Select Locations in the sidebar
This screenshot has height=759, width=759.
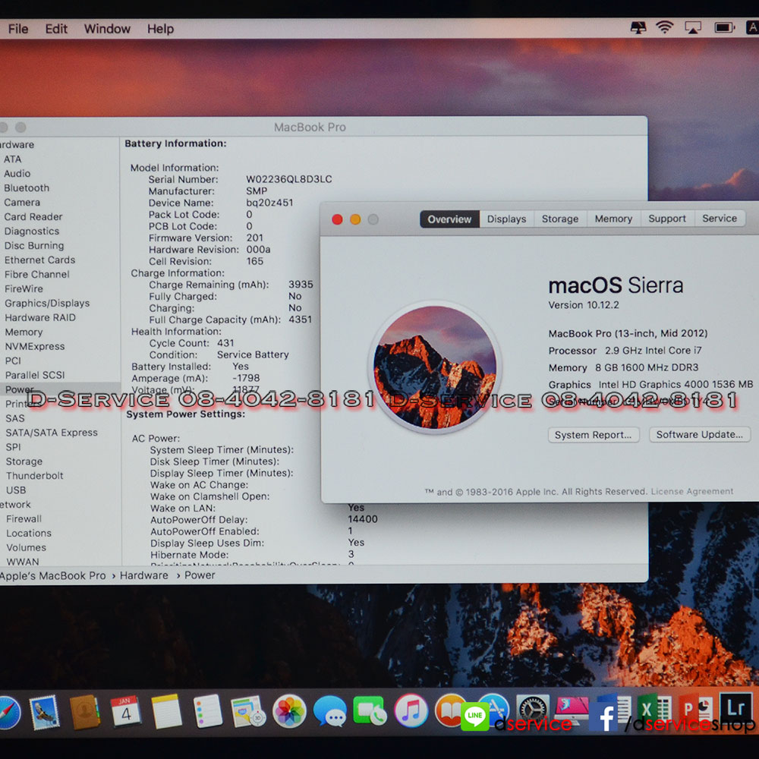tap(29, 534)
